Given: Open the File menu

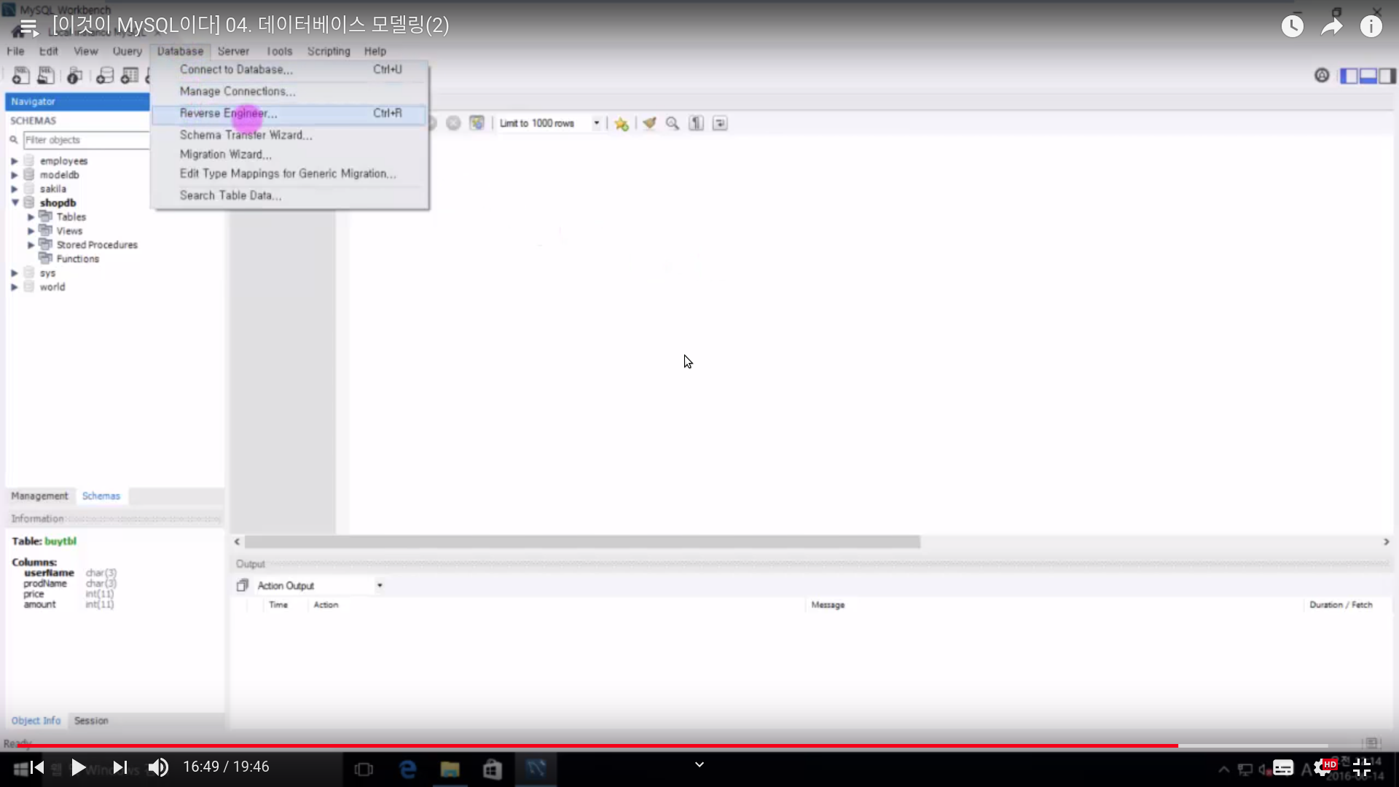Looking at the screenshot, I should coord(15,51).
